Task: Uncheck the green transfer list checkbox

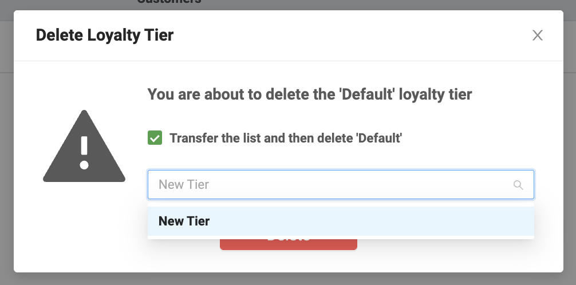Action: (x=155, y=138)
